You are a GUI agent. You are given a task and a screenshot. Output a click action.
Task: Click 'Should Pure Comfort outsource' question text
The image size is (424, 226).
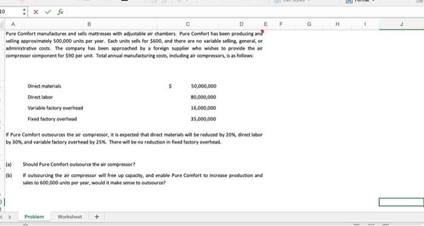coord(79,164)
